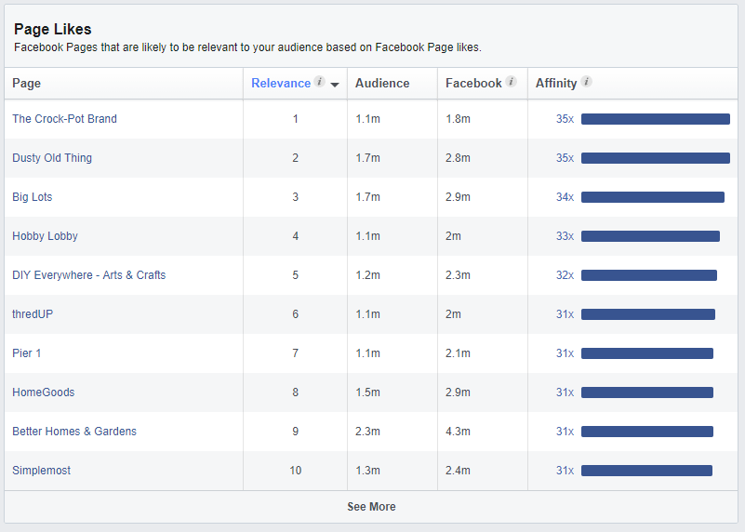Click Simplemost 31x affinity bar
745x532 pixels.
click(646, 471)
